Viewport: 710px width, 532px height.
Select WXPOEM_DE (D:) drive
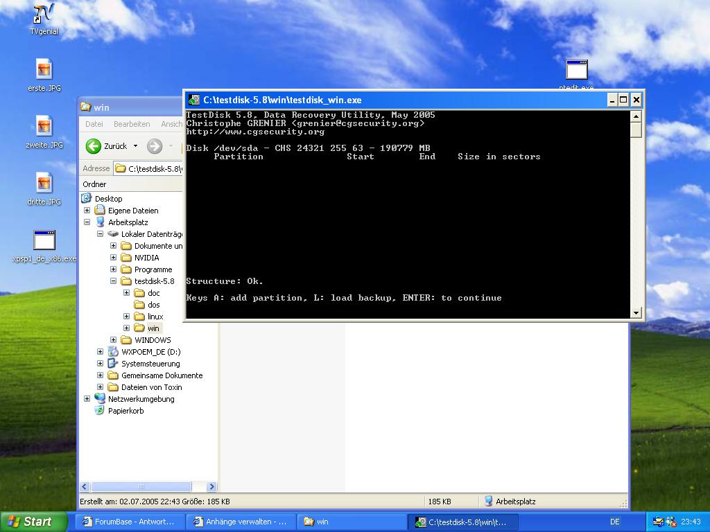[150, 351]
